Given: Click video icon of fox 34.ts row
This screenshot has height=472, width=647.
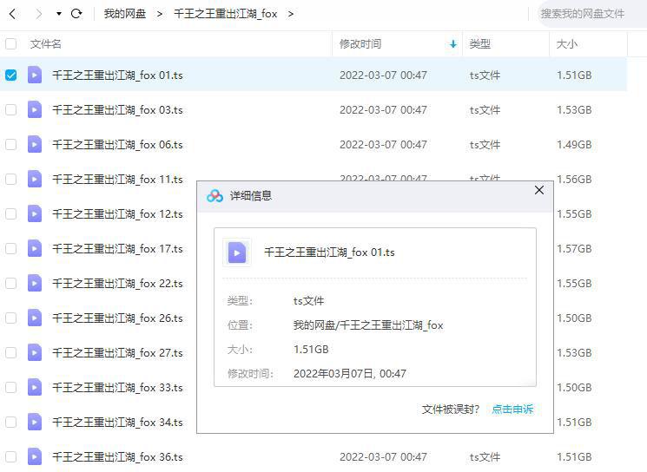Looking at the screenshot, I should click(x=35, y=423).
